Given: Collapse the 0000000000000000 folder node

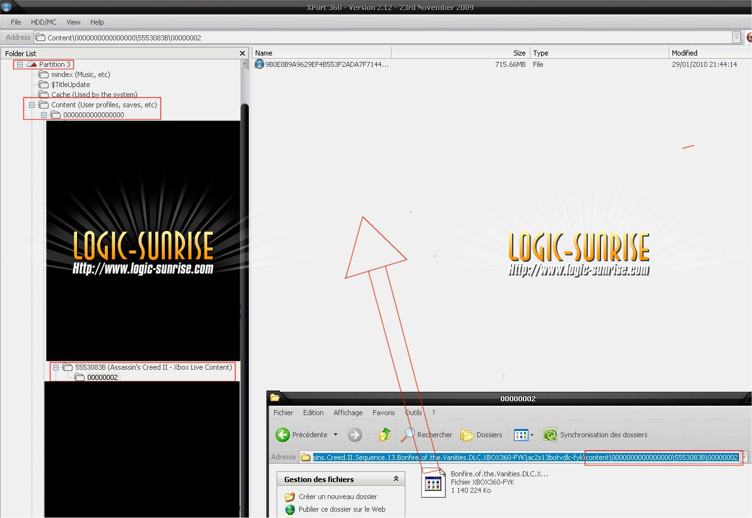Looking at the screenshot, I should 44,115.
